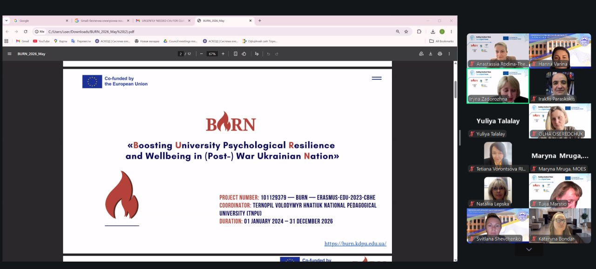
Task: Open the Chrome profile avatar
Action: coord(442,32)
